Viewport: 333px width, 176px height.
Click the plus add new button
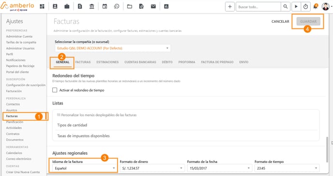pos(230,7)
